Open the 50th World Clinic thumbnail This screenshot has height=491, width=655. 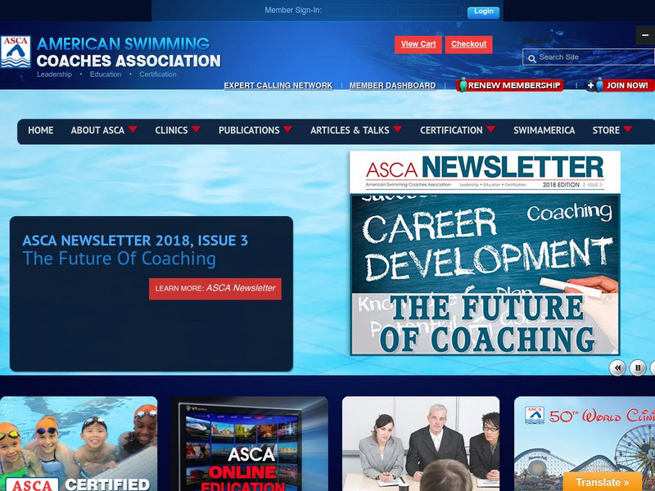(x=585, y=444)
